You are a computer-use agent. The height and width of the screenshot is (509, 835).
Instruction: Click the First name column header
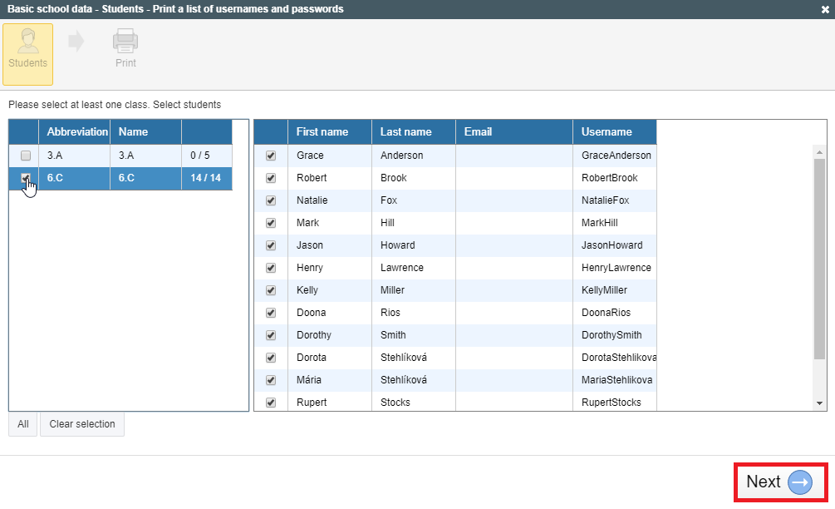pyautogui.click(x=330, y=131)
